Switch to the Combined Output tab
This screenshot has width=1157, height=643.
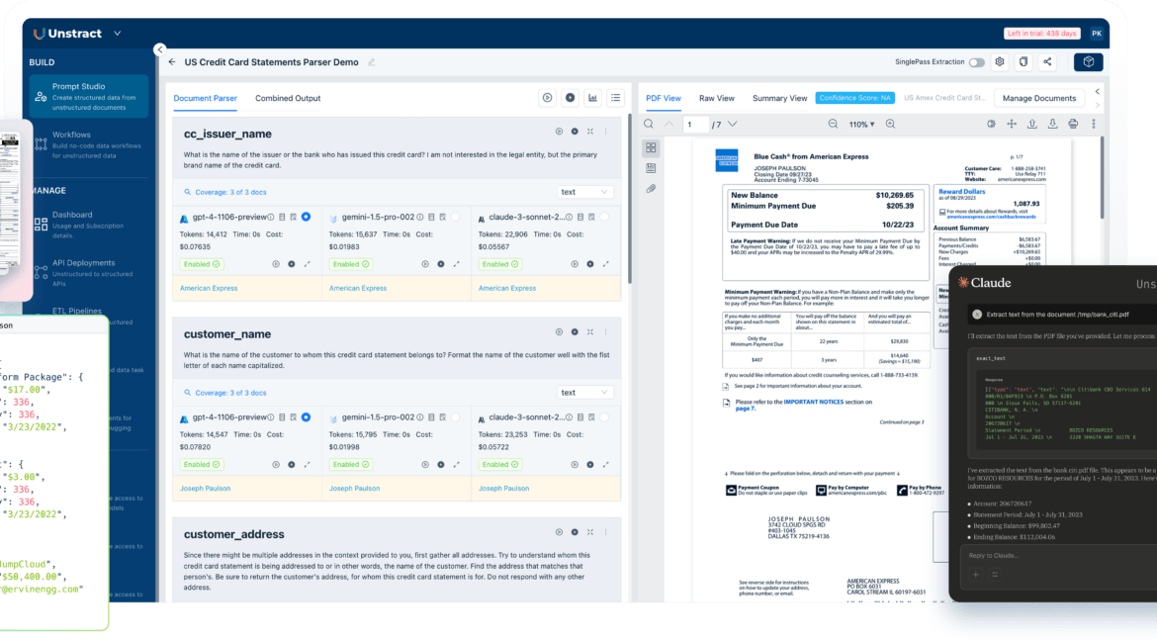pyautogui.click(x=288, y=98)
